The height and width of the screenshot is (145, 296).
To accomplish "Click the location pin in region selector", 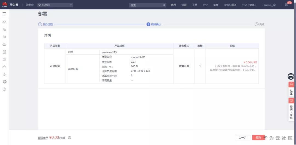I will (39, 5).
